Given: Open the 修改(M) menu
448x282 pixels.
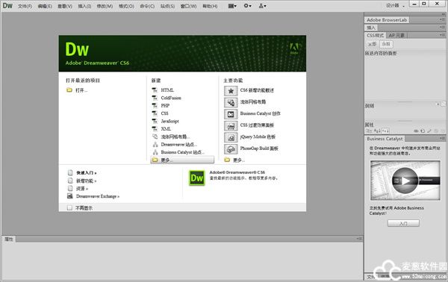Looking at the screenshot, I should (105, 6).
